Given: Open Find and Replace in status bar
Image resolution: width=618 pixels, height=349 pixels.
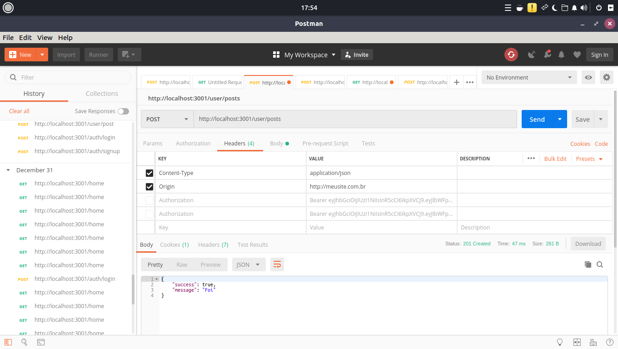Looking at the screenshot, I should tap(25, 342).
